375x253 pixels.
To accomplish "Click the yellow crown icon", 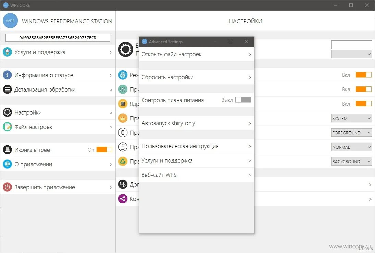I will 123,118.
